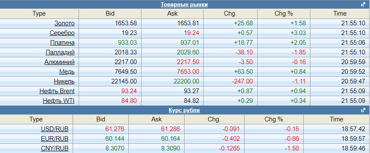This screenshot has width=370, height=153.
Task: Open the Золото commodity link
Action: (65, 23)
